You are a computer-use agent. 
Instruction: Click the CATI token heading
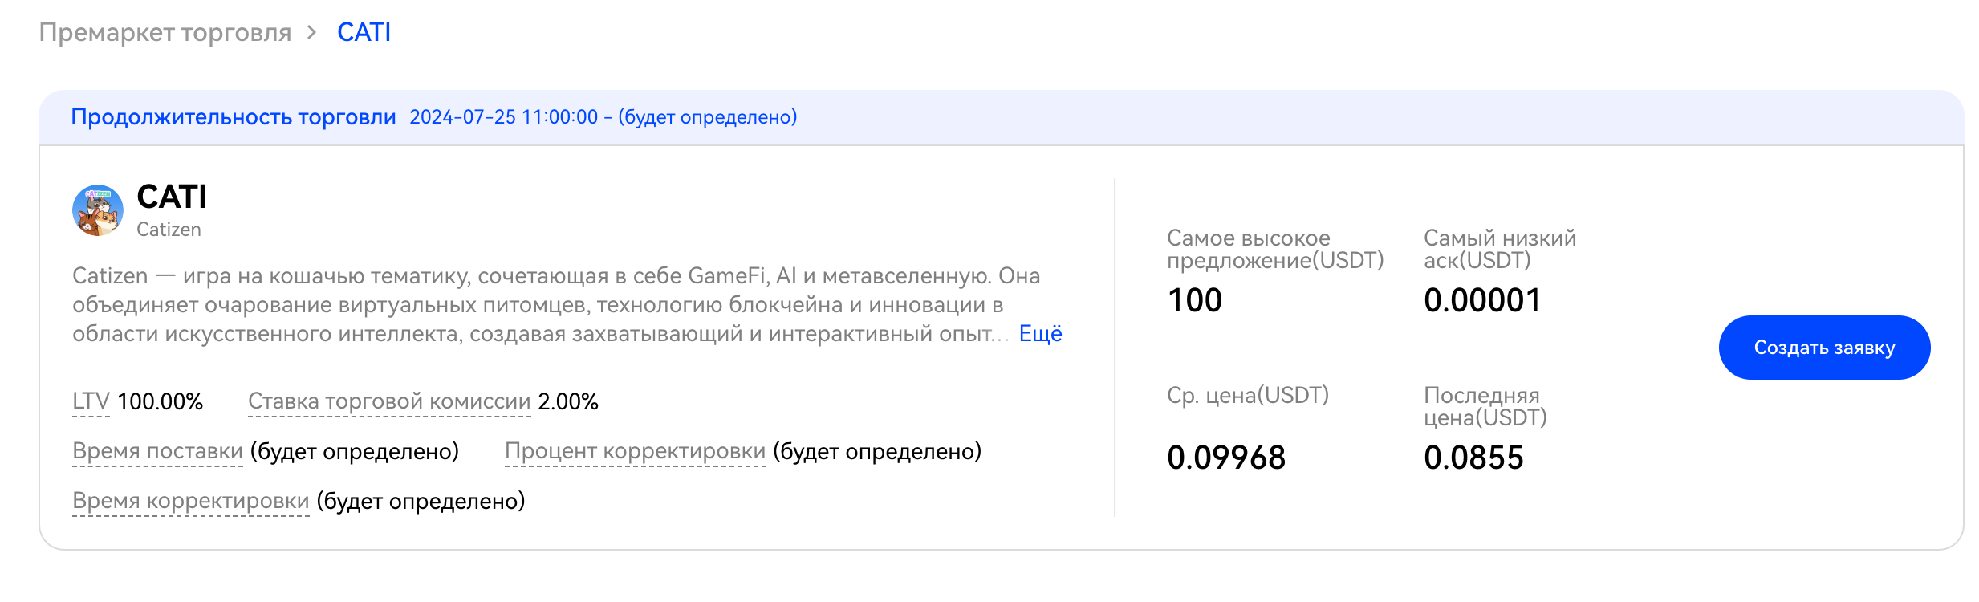(172, 197)
